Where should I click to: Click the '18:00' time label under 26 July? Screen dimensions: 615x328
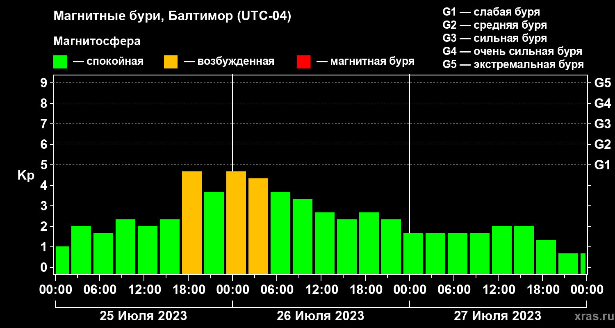click(365, 290)
